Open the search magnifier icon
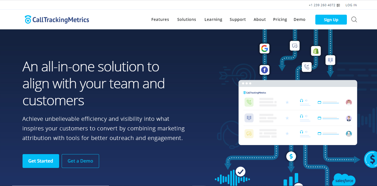 point(354,19)
